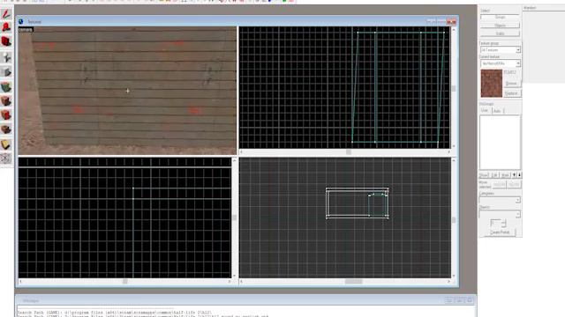Click the VisGroups Edit button
The image size is (565, 317).
pos(494,175)
